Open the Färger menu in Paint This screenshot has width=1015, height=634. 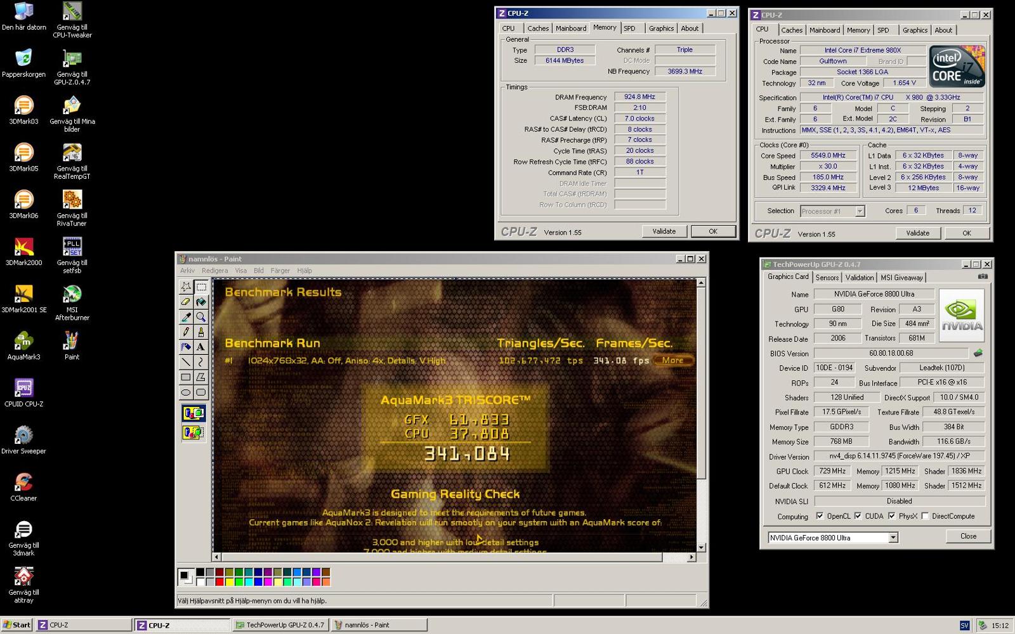(x=280, y=270)
